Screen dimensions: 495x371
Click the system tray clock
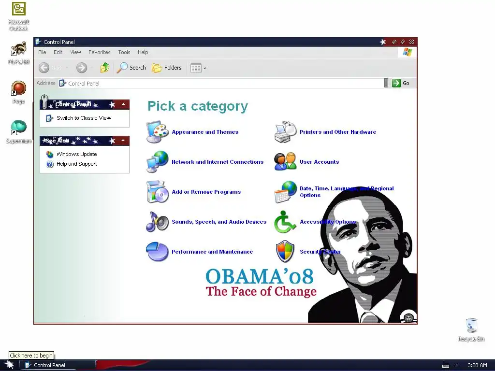point(477,365)
